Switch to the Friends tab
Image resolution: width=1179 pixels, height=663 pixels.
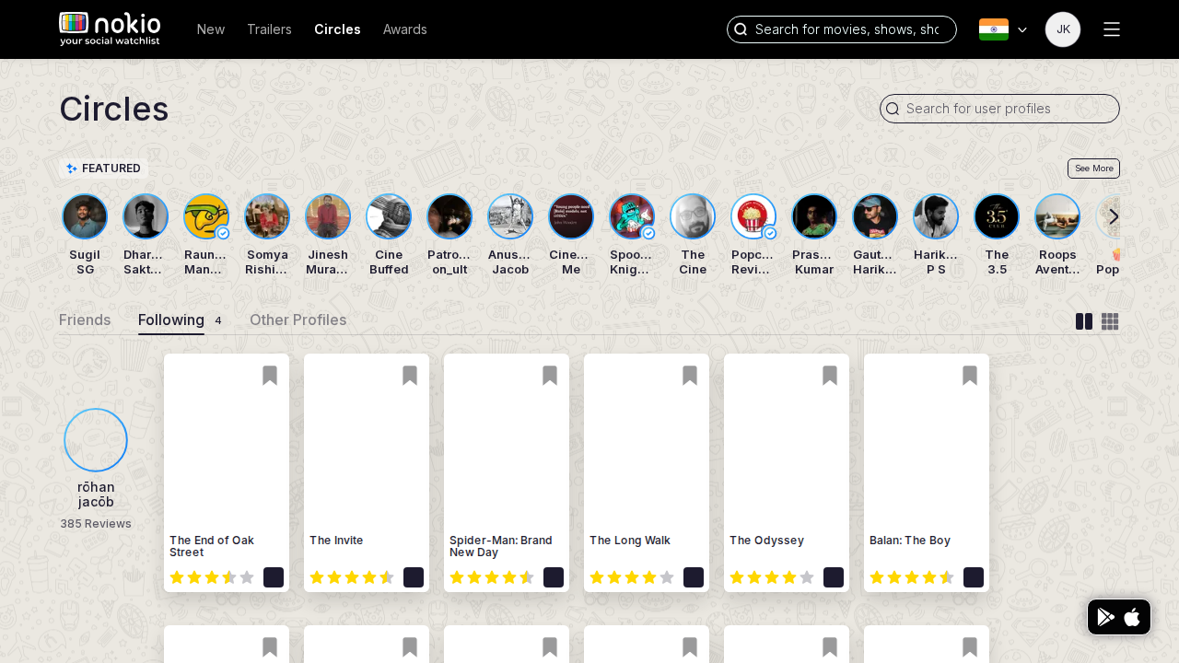pos(85,320)
